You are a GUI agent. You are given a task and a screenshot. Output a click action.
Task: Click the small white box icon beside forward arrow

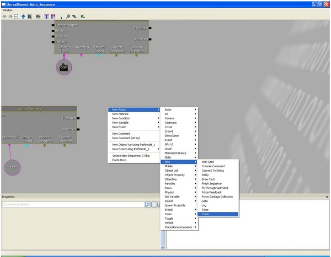click(x=16, y=17)
